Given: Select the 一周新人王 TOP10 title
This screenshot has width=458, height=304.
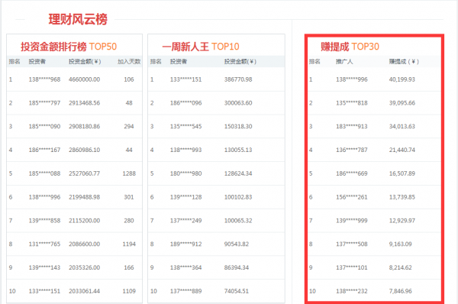Looking at the screenshot, I should [x=201, y=47].
